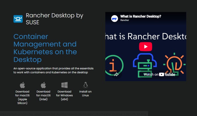The height and width of the screenshot is (116, 197).
Task: Click the Windows logo icon
Action: (x=64, y=85)
